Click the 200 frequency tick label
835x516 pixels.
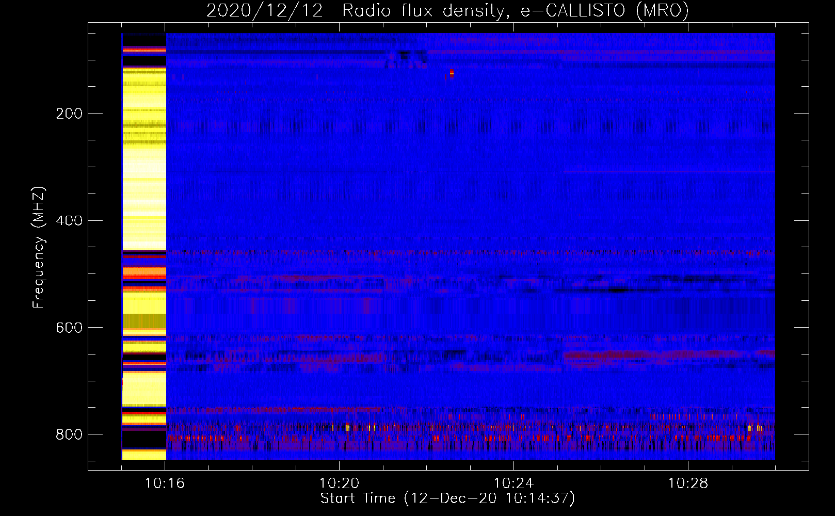pos(69,114)
